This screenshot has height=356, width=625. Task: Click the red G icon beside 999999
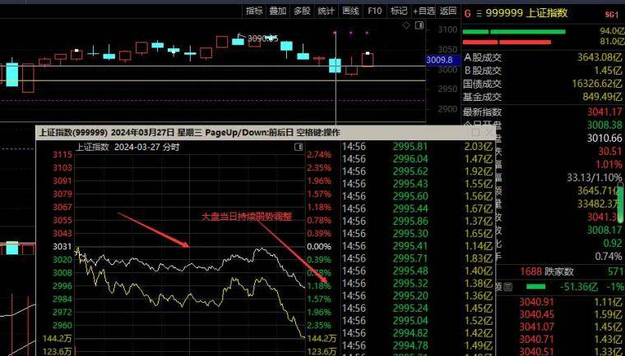tap(468, 13)
